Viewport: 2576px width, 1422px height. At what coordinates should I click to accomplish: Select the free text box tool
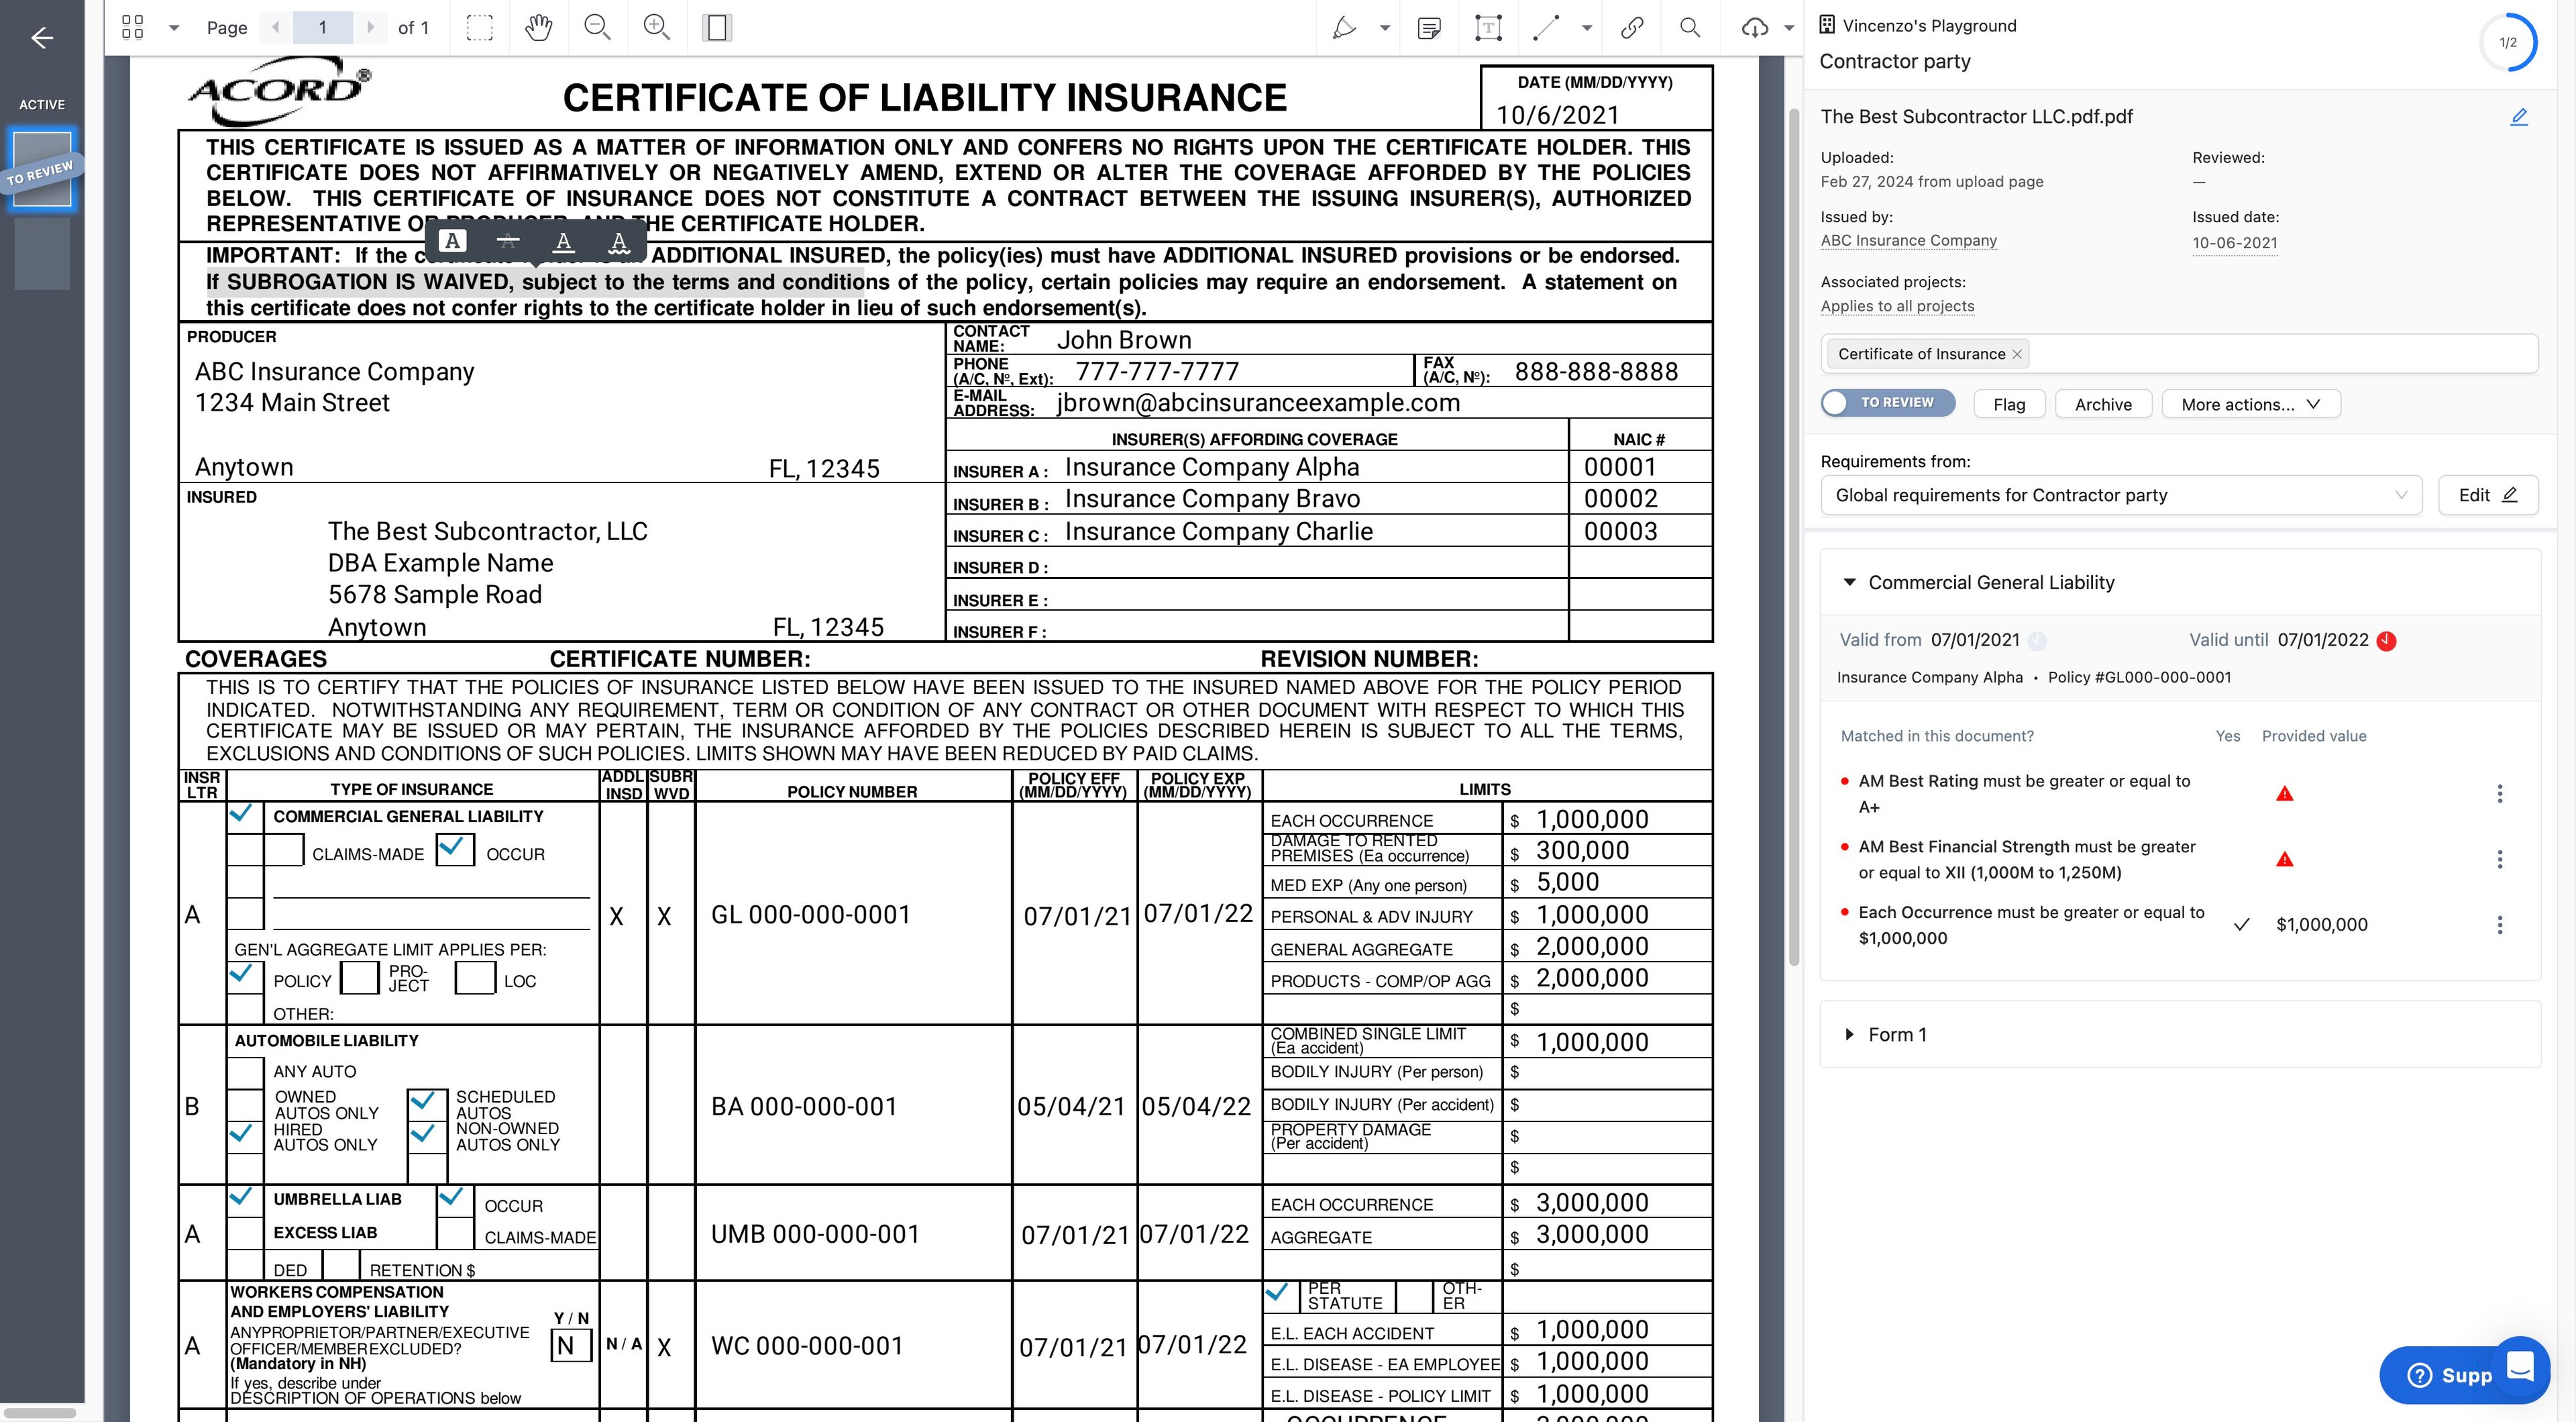[x=1488, y=27]
